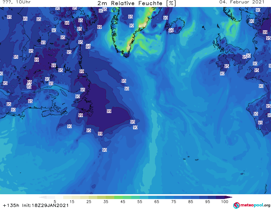Click the legend tick label '5'
This screenshot has width=271, height=209.
pos(55,202)
